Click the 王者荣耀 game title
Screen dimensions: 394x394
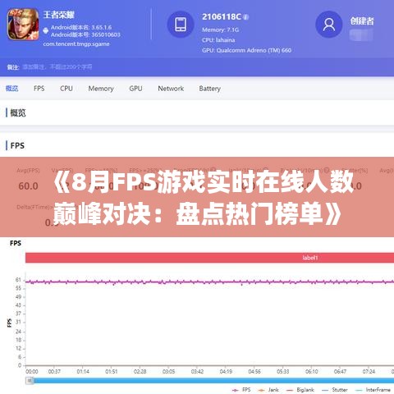click(x=59, y=15)
